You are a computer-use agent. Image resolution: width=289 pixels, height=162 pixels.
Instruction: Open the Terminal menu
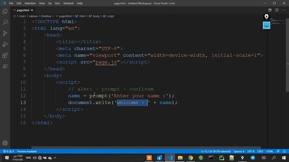click(x=68, y=3)
